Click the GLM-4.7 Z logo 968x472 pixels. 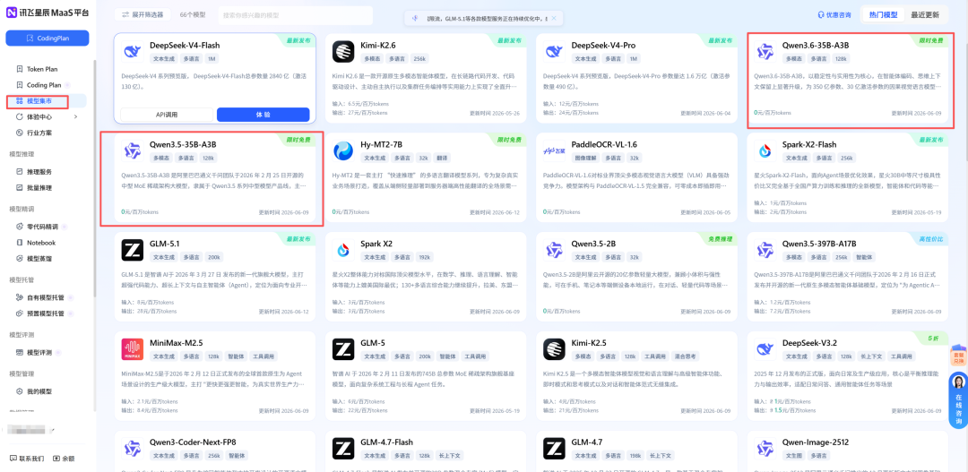click(x=555, y=449)
